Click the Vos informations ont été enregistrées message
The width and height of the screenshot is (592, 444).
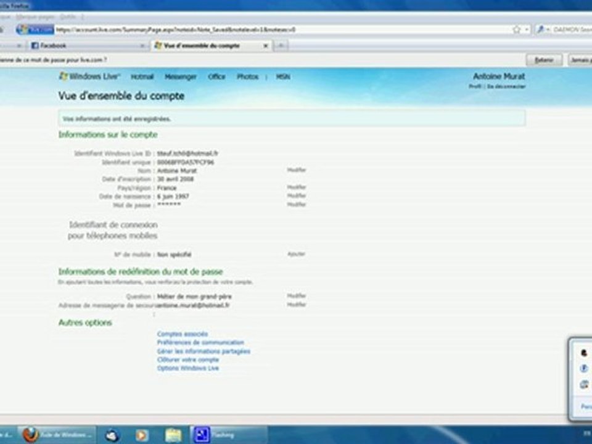tap(117, 119)
